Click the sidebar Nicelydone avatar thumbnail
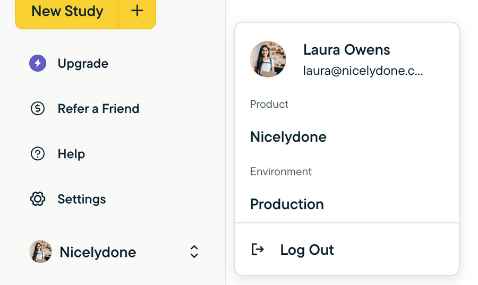478x285 pixels. click(40, 252)
